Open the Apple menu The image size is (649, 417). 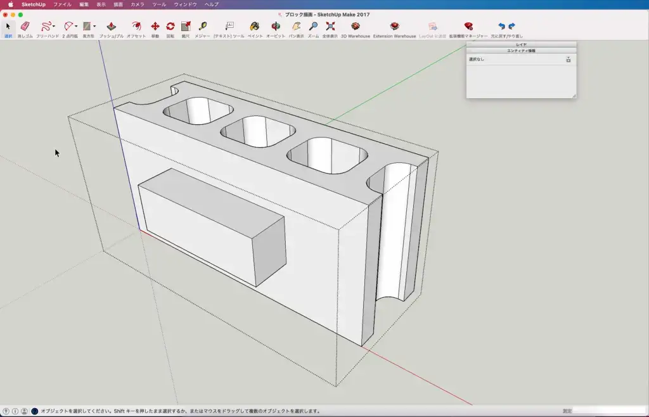(11, 4)
